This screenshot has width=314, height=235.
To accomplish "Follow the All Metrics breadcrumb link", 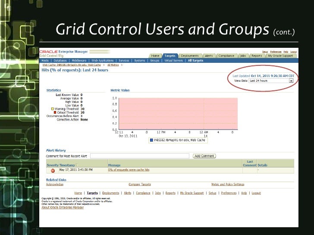I will (x=113, y=65).
